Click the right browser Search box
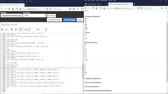This screenshot has height=94, width=168. 152,8
